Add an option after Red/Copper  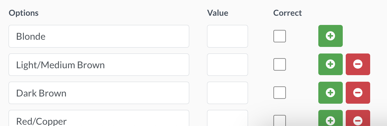[x=330, y=118]
